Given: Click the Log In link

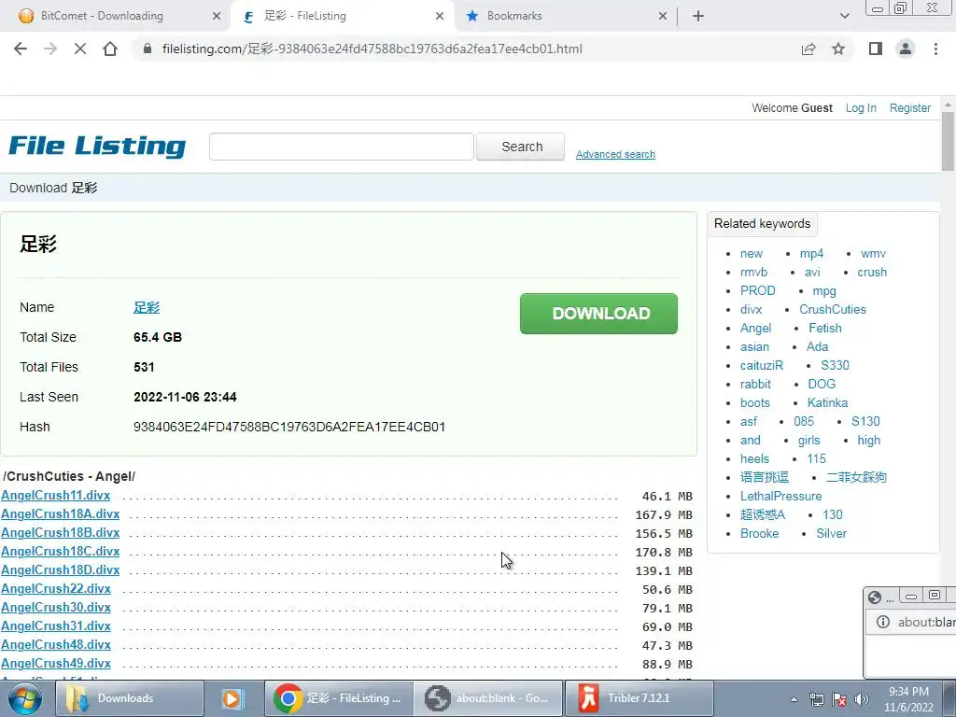Looking at the screenshot, I should point(860,108).
